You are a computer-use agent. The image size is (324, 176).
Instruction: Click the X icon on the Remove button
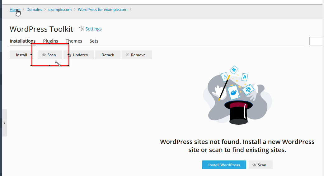(127, 55)
